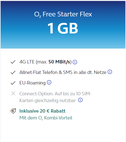Click Allnet-Flat Telefon & SMS text
Screen dimensions: 126x142
[63, 72]
